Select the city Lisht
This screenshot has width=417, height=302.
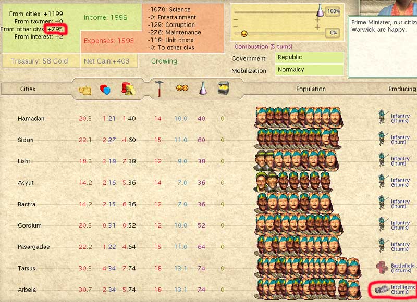tap(24, 161)
